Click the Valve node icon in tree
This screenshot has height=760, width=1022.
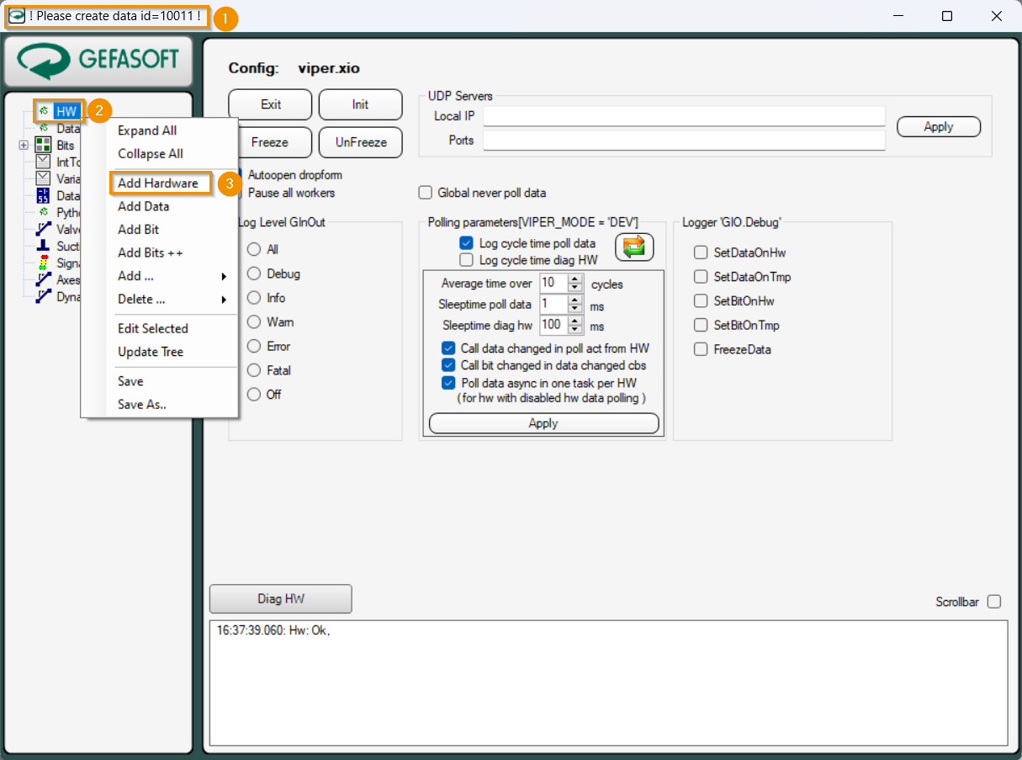(x=43, y=229)
